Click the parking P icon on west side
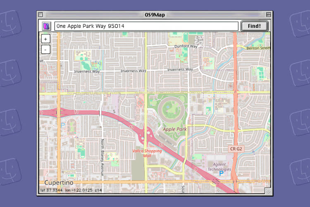Viewport: 310px width, 207px height. click(63, 125)
